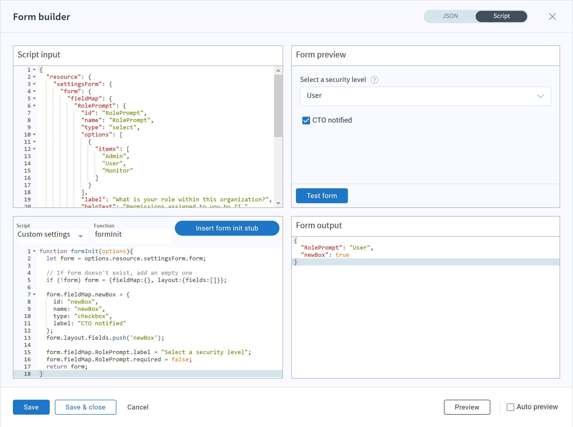Click the "Select a security level" string on line 15

click(204, 352)
